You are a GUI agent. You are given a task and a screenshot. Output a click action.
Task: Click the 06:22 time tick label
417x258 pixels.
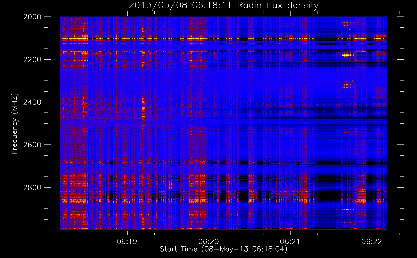[x=372, y=241]
